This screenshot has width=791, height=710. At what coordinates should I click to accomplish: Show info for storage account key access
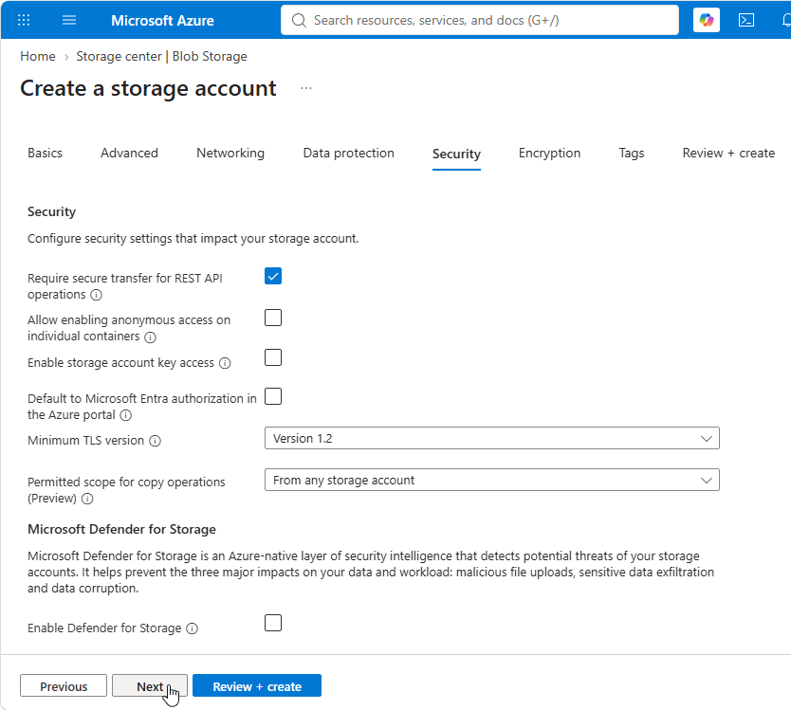225,363
